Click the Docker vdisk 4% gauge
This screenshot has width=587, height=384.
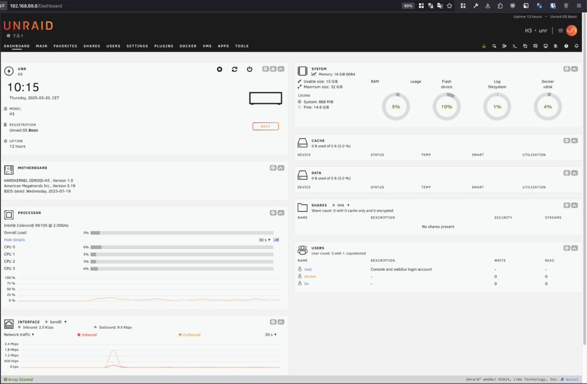(x=547, y=107)
